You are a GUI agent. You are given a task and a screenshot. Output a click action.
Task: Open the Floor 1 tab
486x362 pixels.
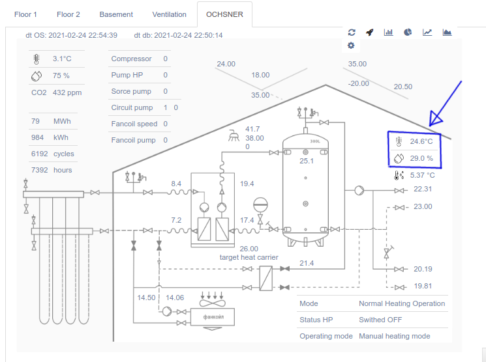click(25, 14)
